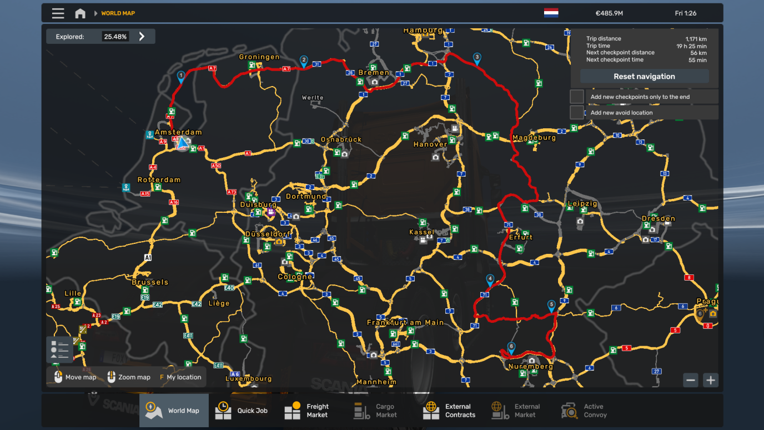
Task: Zoom out the map with minus button
Action: [x=691, y=380]
